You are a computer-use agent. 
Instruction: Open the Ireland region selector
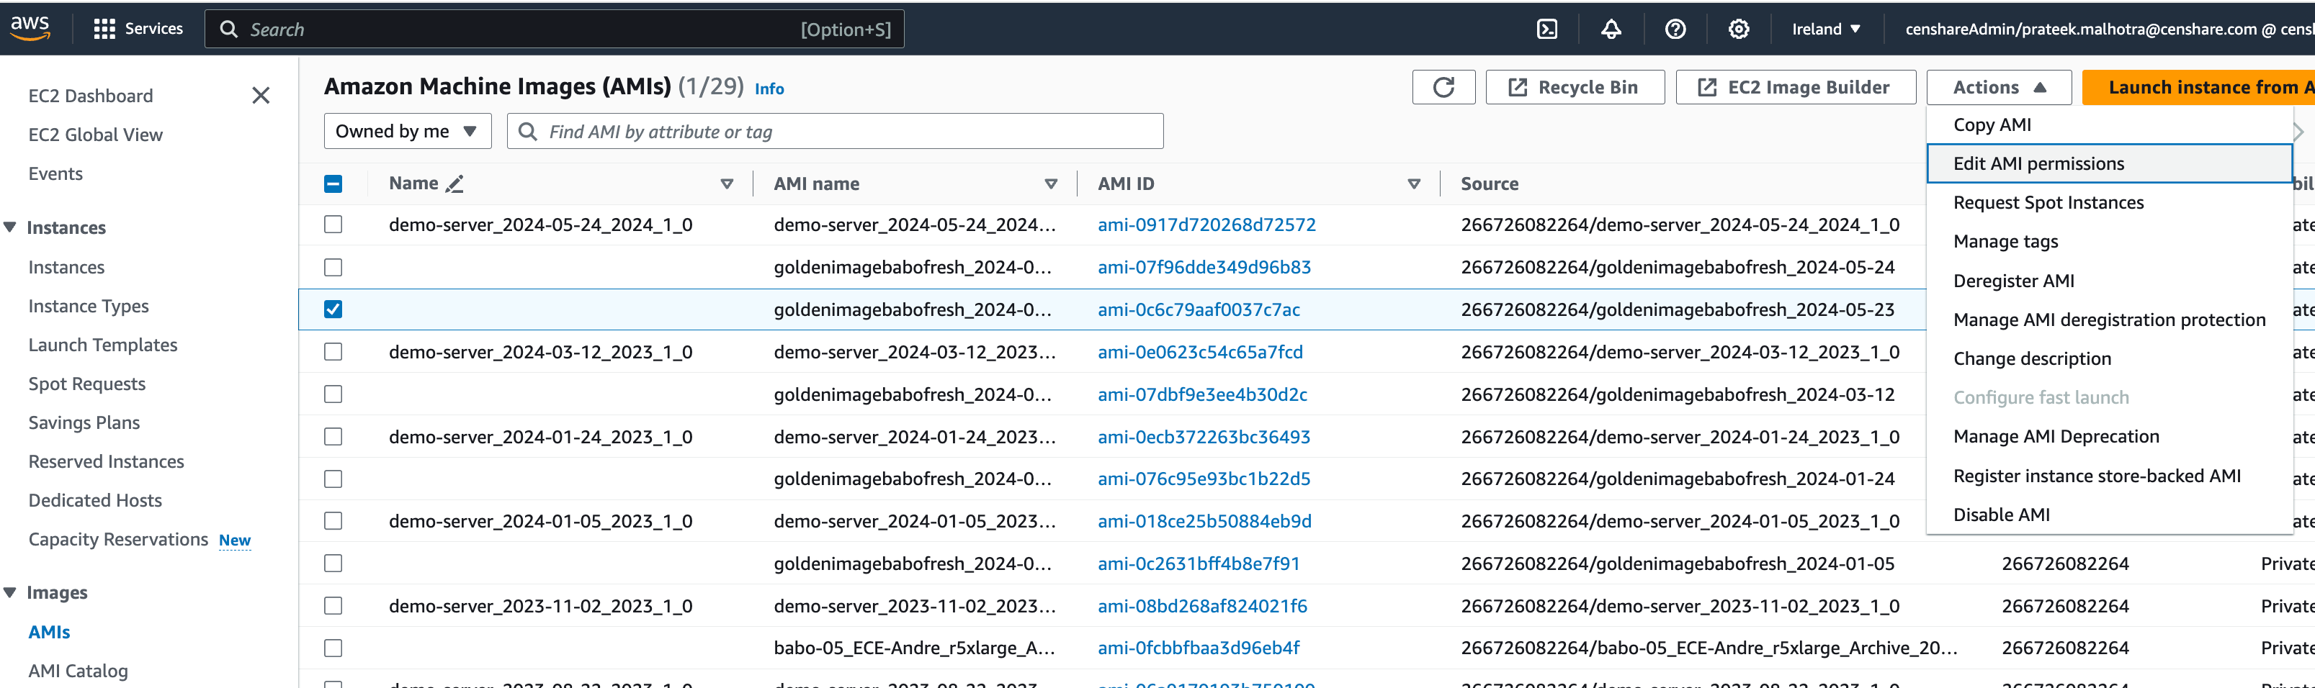coord(1825,29)
